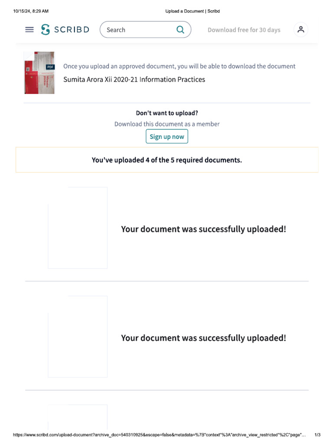Open the Sumita Arora Xii 2020-21 Information Practices title
This screenshot has height=445, width=333.
[134, 80]
